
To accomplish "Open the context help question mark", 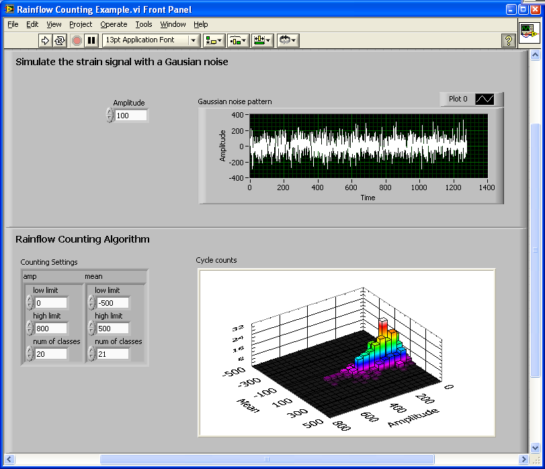I will [x=509, y=41].
